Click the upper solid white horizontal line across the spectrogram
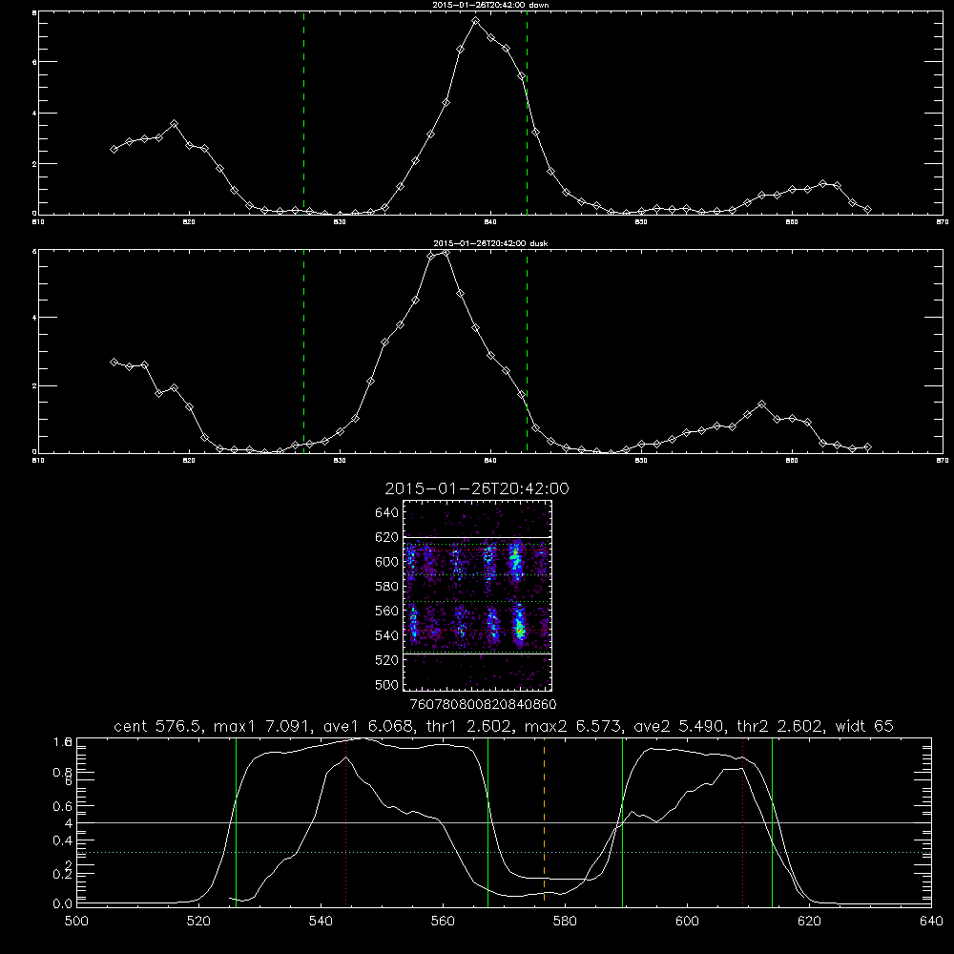Image resolution: width=954 pixels, height=954 pixels. pyautogui.click(x=478, y=537)
